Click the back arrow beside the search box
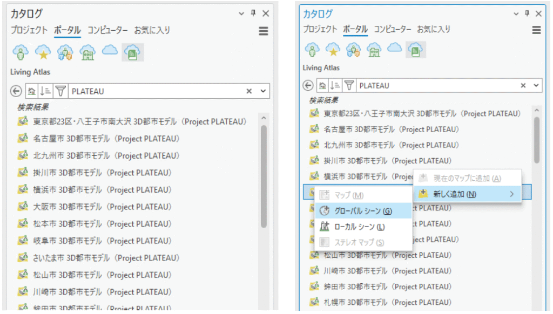553x314 pixels. tap(17, 91)
